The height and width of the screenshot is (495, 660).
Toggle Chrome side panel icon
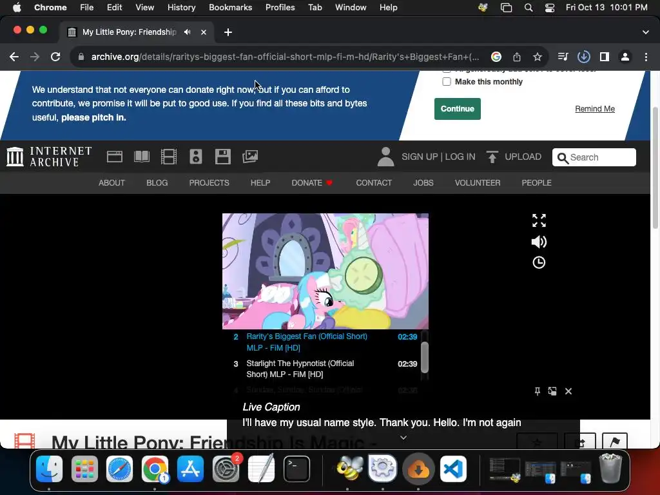pyautogui.click(x=605, y=57)
